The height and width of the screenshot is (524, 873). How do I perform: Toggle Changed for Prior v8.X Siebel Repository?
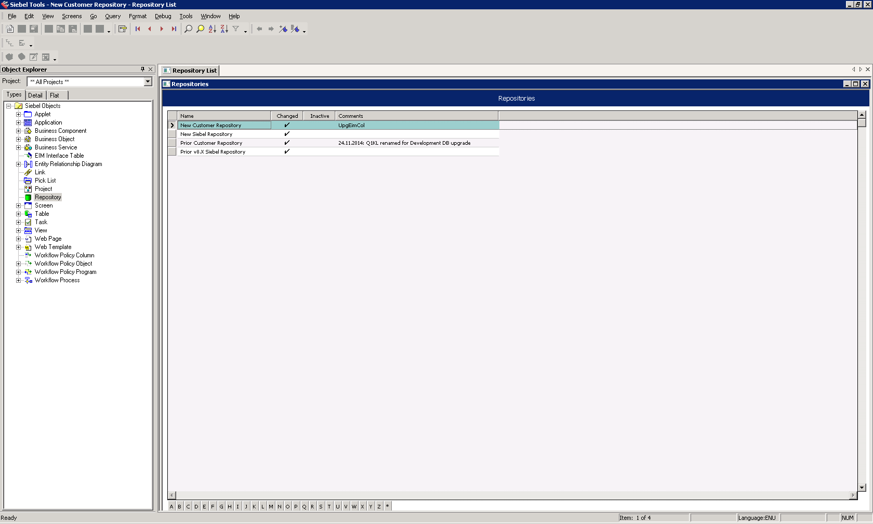[287, 151]
